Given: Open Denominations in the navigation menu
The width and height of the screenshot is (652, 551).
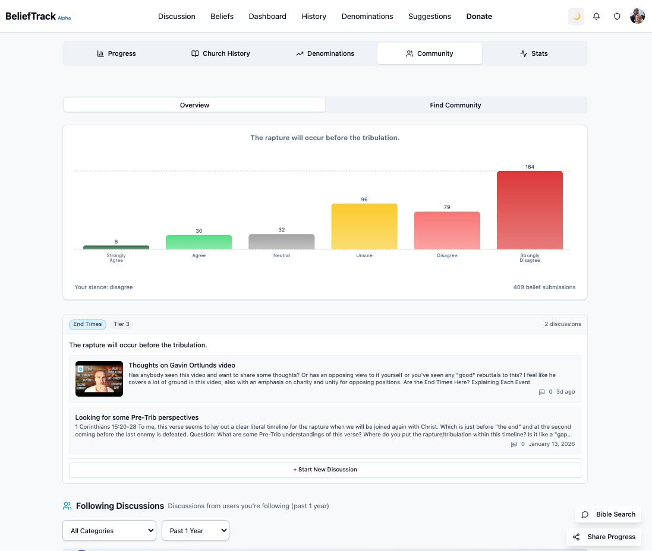Looking at the screenshot, I should 367,16.
